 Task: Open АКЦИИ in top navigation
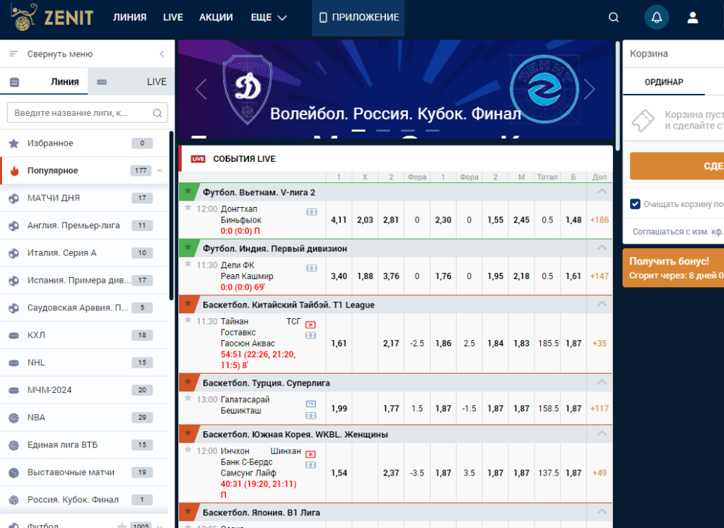tap(216, 18)
